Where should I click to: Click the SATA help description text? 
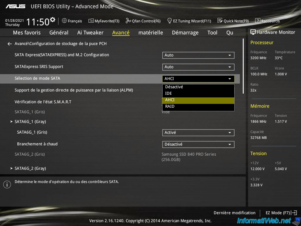click(67, 182)
